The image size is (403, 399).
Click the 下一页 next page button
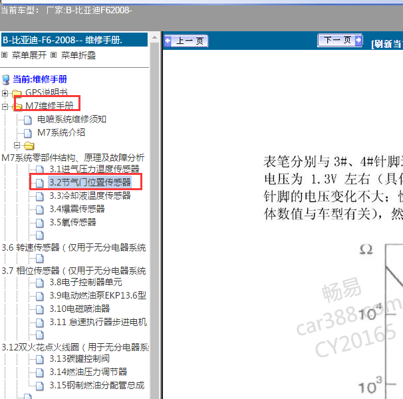click(340, 40)
